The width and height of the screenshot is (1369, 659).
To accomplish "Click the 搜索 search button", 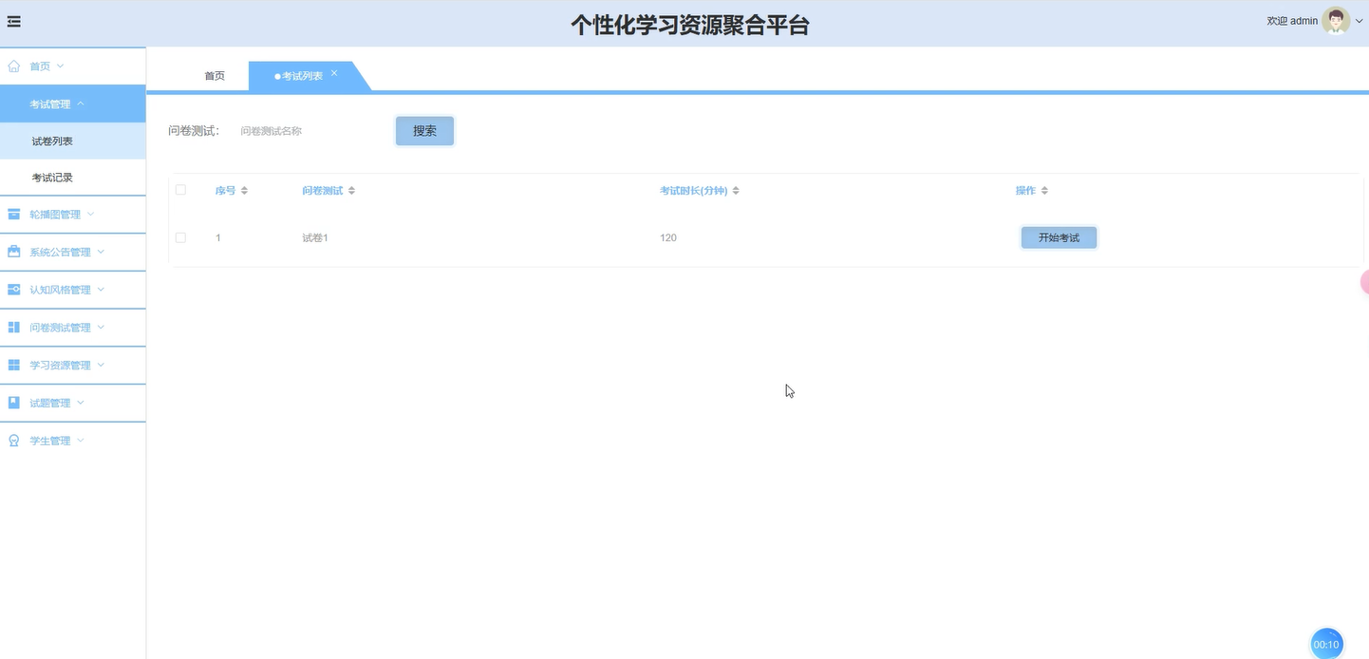I will (x=423, y=130).
